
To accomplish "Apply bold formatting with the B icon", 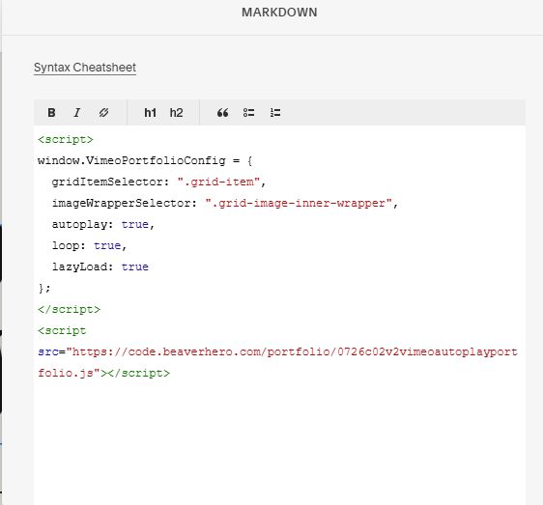I will point(51,113).
